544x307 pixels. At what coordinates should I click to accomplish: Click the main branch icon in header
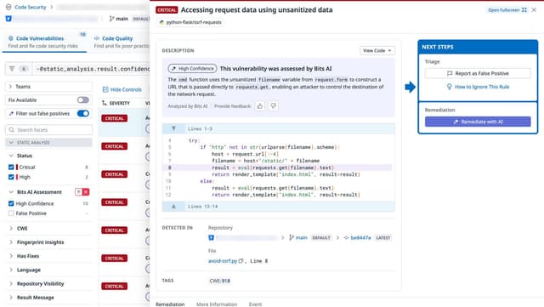point(111,19)
